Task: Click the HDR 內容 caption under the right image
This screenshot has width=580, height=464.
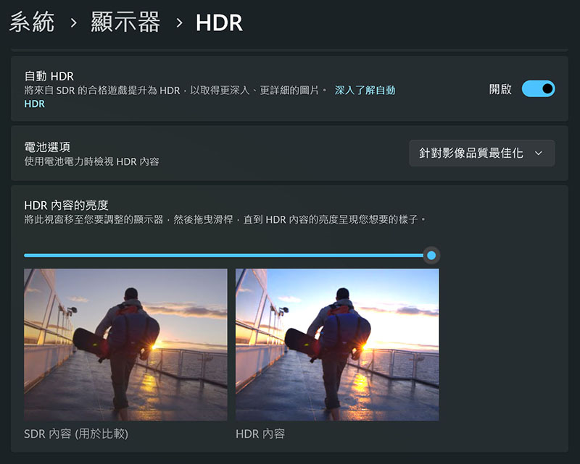Action: point(260,434)
